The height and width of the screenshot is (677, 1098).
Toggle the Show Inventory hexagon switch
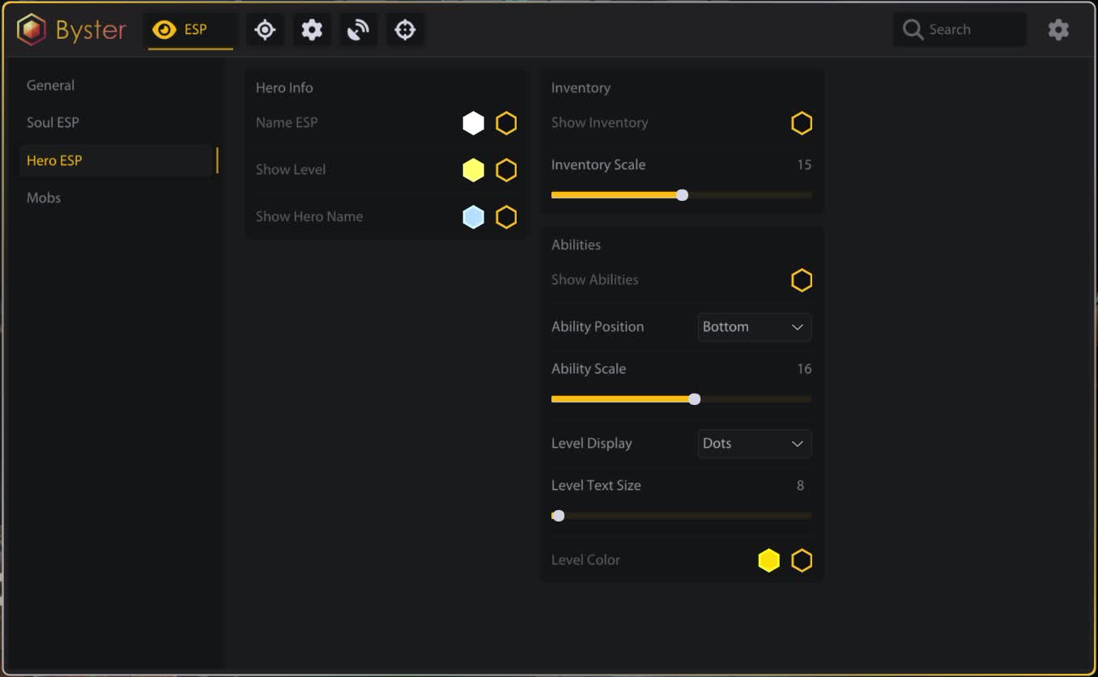[x=802, y=123]
